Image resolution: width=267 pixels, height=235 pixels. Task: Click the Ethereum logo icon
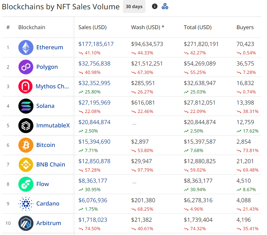(26, 47)
